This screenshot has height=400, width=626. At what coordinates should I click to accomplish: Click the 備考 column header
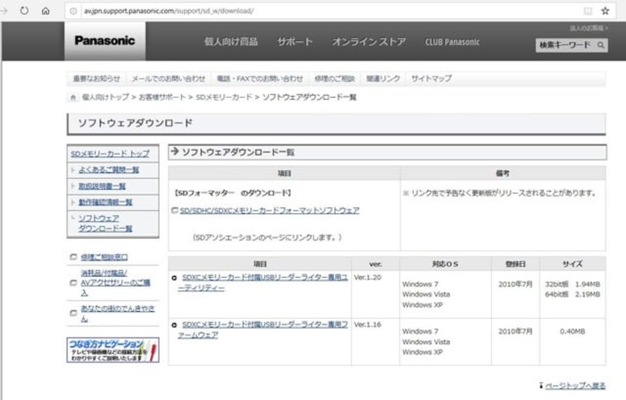503,173
